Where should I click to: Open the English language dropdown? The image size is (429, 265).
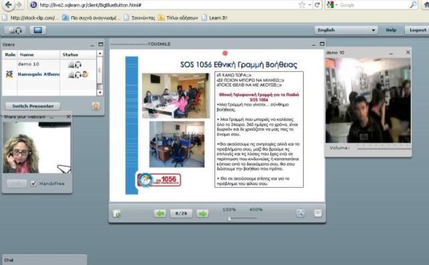(x=346, y=30)
